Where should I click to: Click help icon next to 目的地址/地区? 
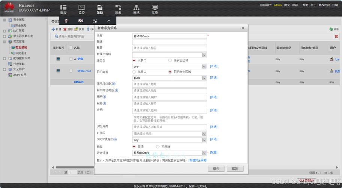tap(116, 90)
